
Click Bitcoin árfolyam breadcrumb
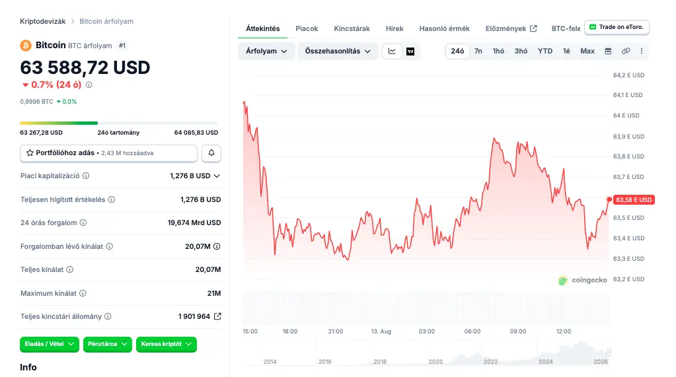click(106, 21)
